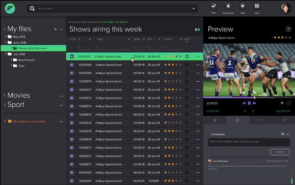
Task: Go to MY COLLECTION breadcrumb
Action: [76, 22]
